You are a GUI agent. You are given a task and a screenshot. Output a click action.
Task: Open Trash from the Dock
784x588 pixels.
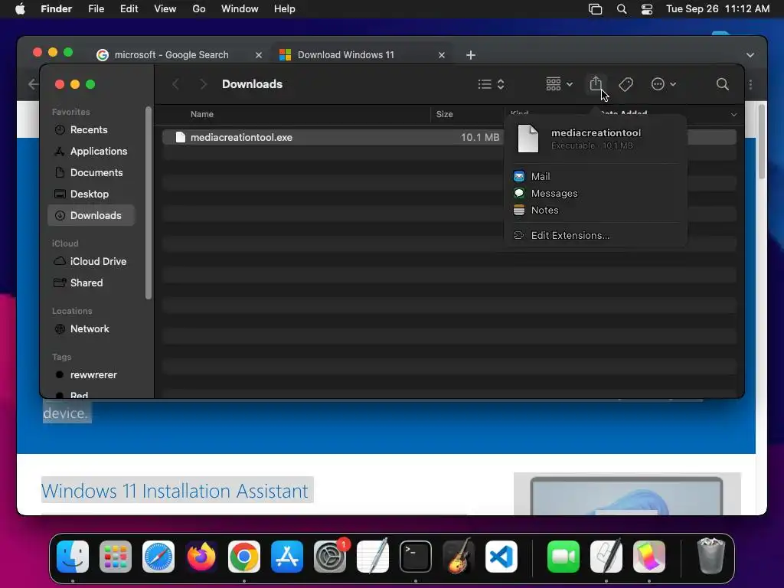(710, 557)
